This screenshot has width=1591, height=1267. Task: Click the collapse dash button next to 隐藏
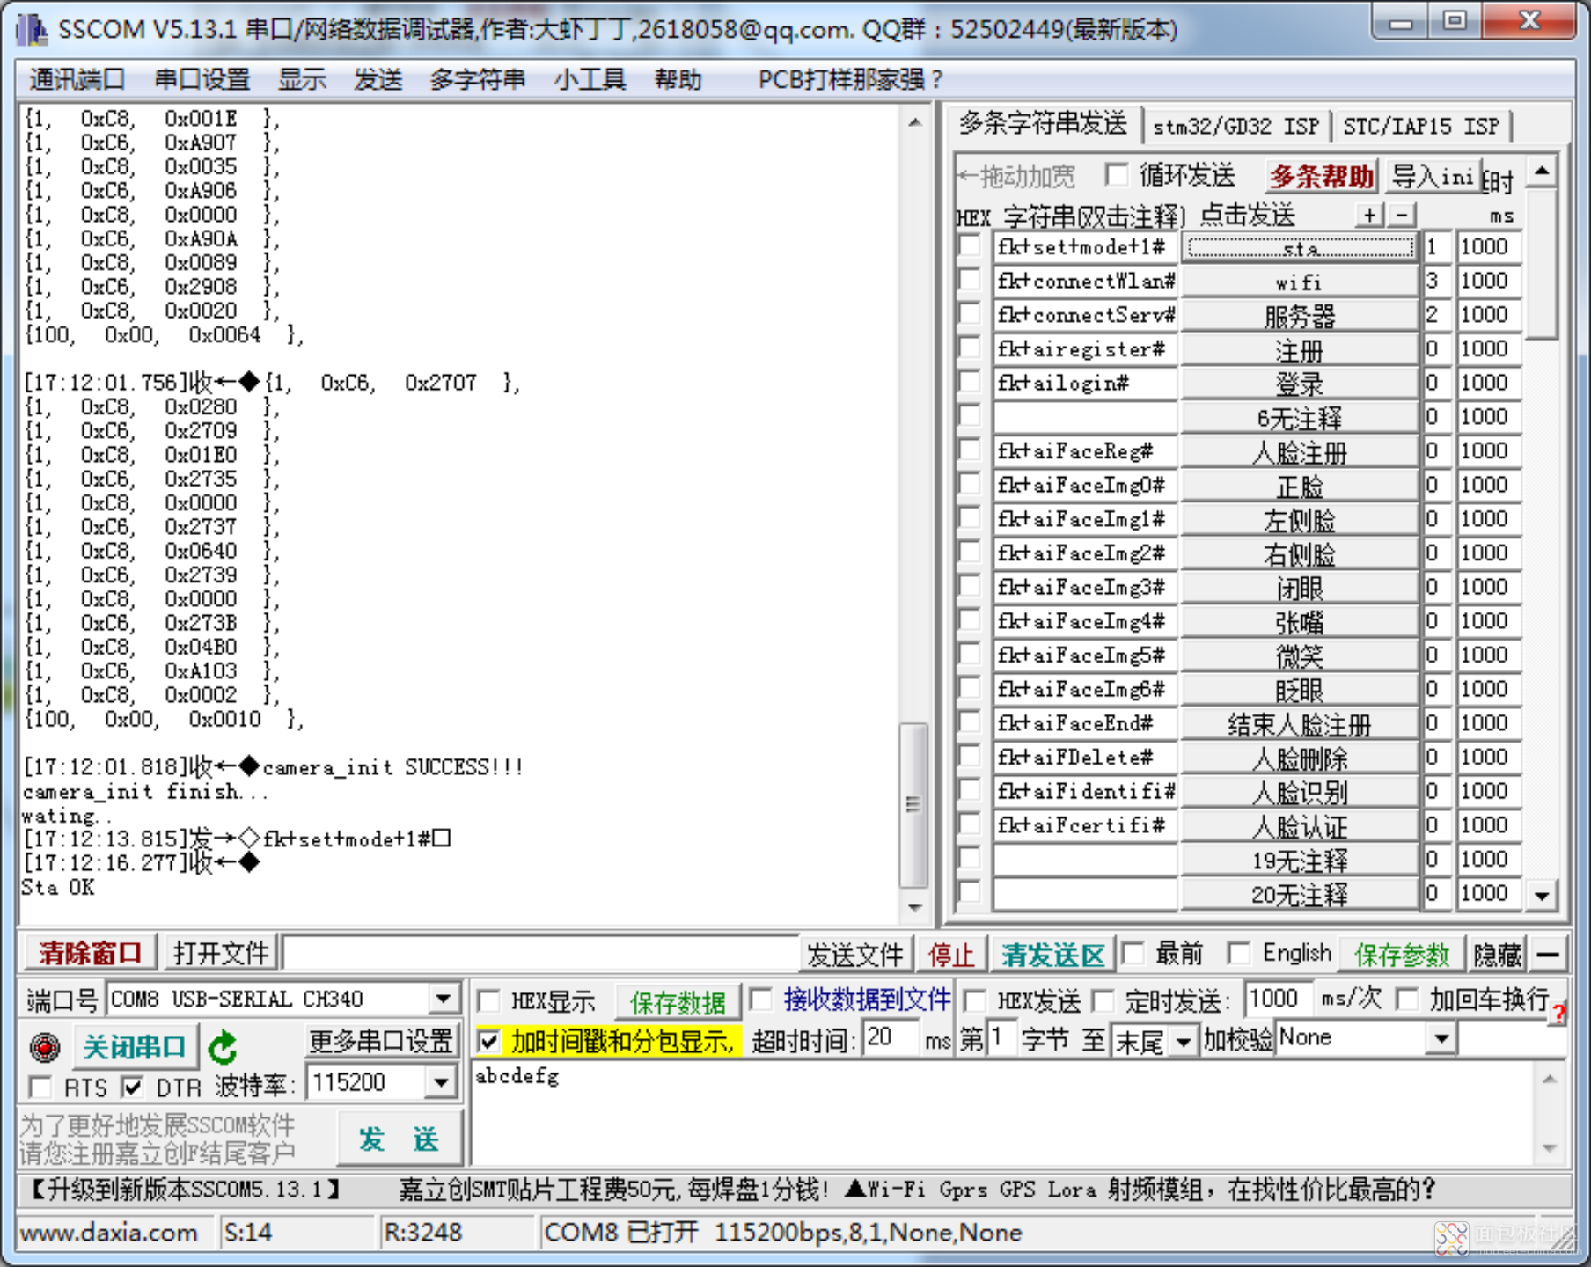[1549, 954]
